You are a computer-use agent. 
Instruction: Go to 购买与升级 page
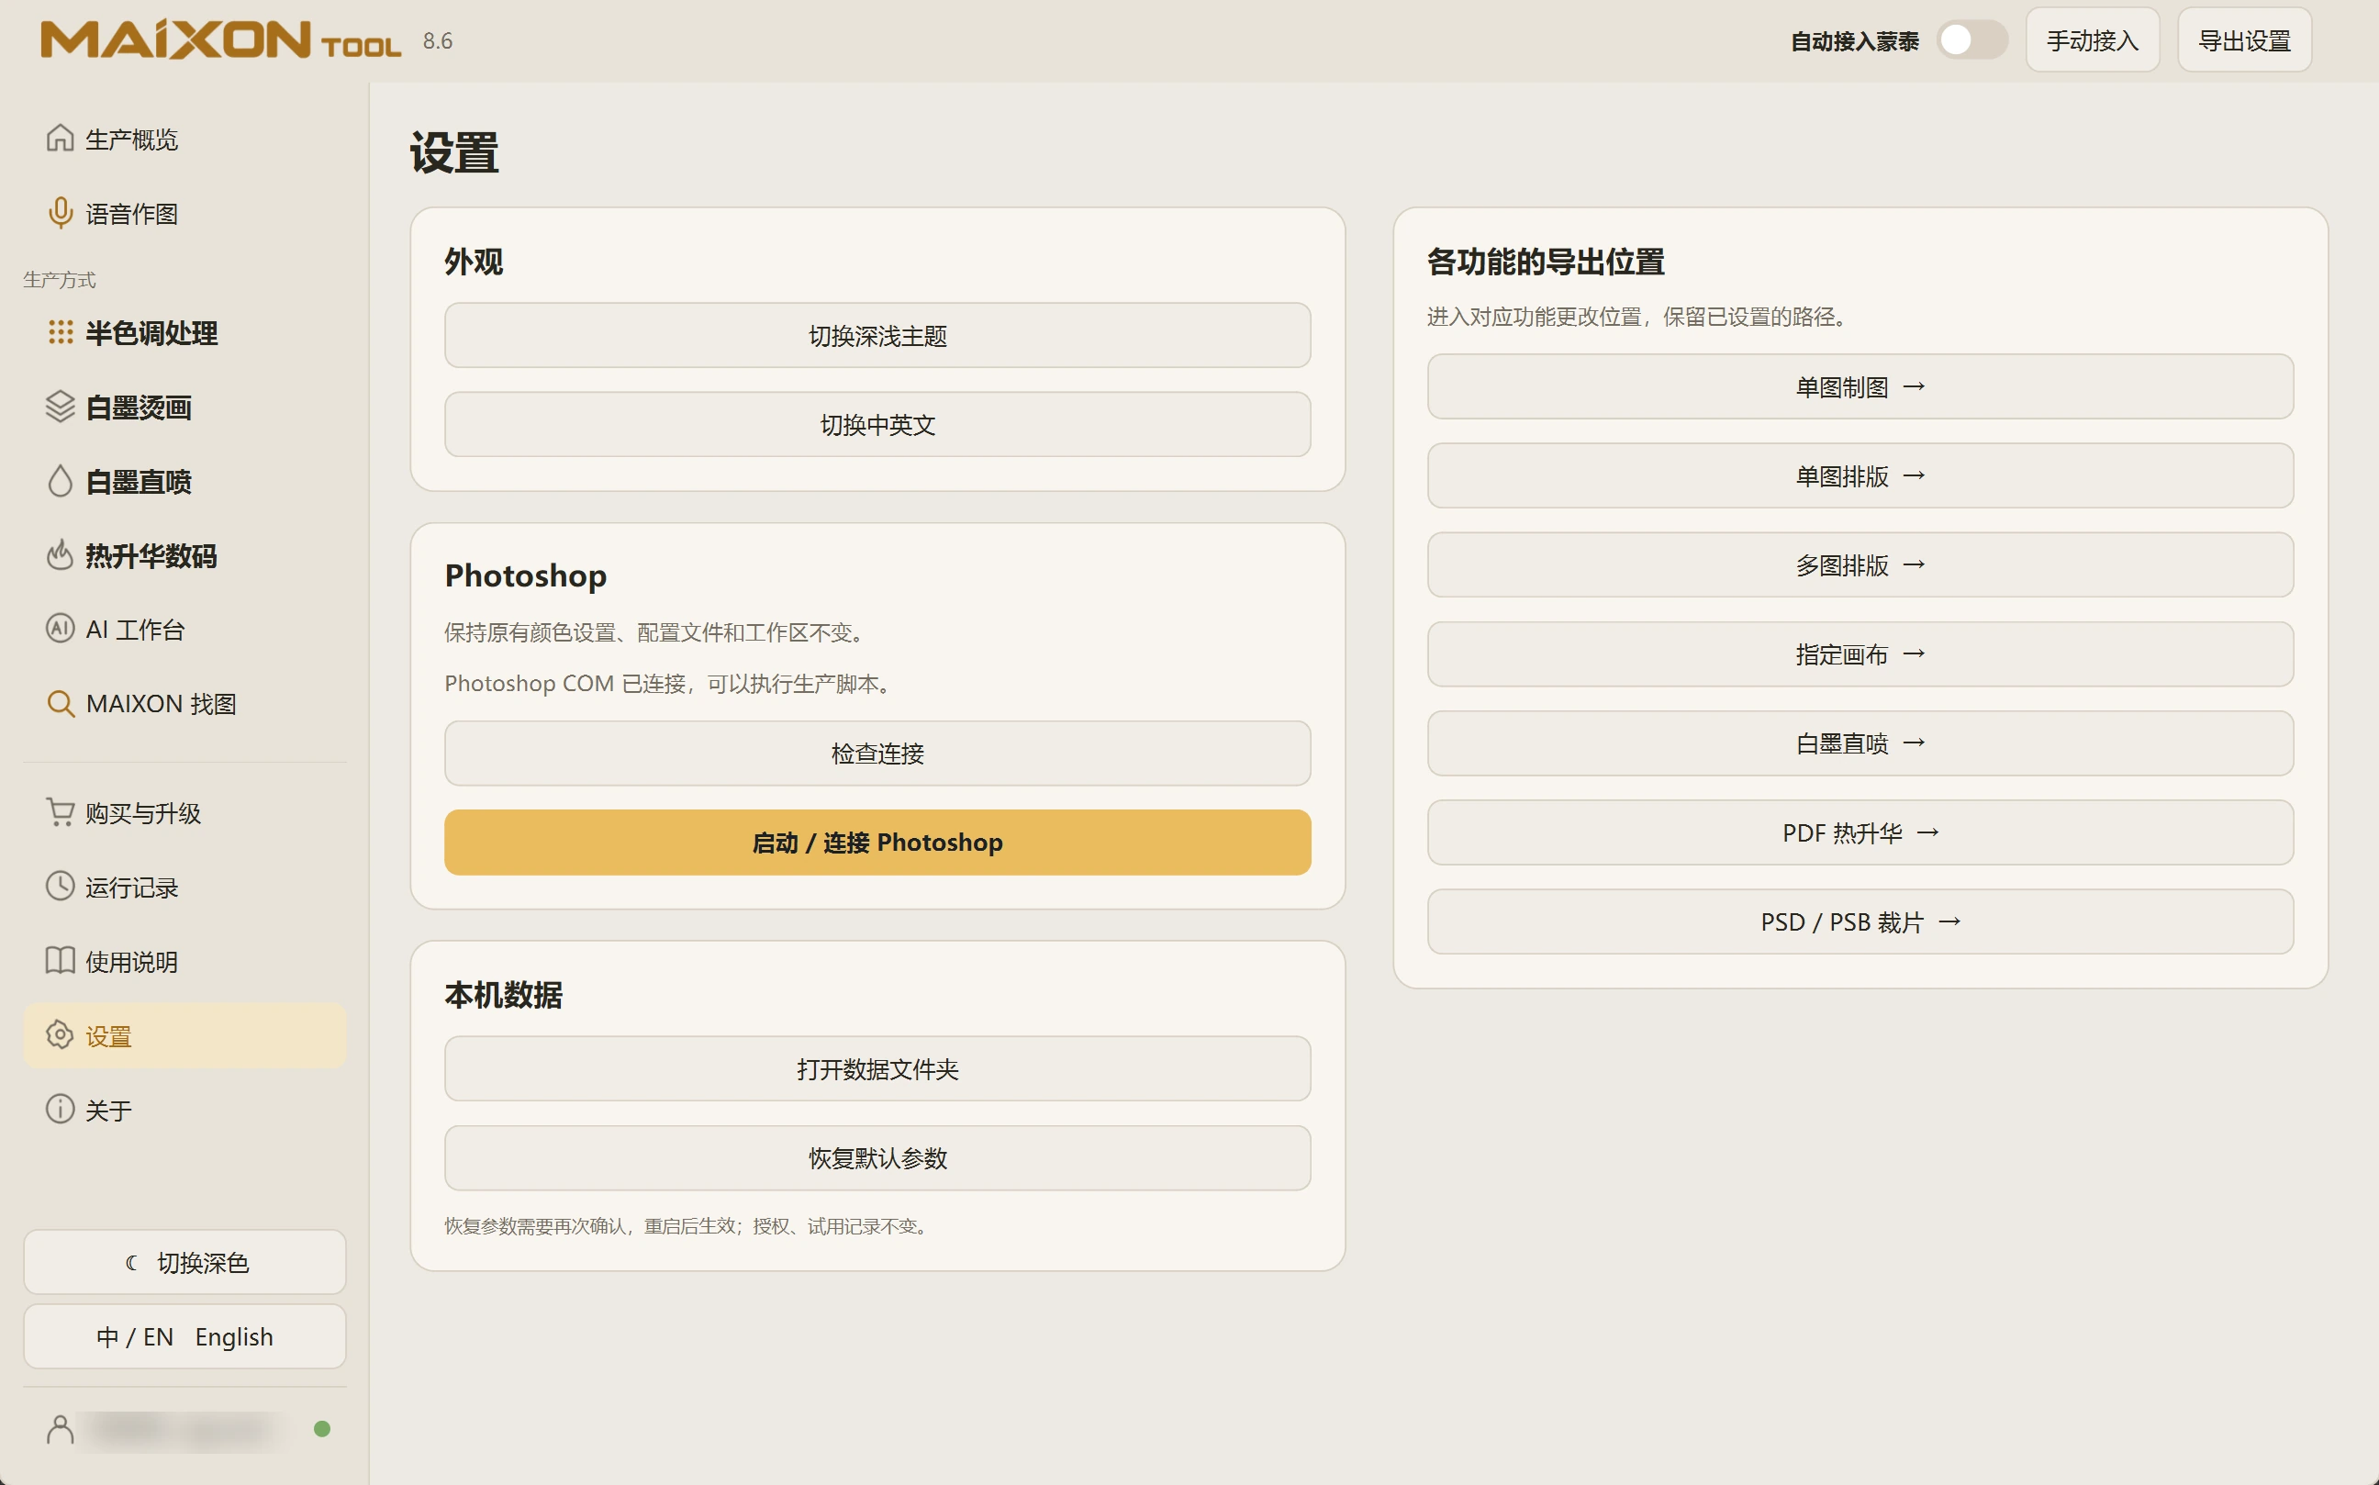tap(184, 813)
